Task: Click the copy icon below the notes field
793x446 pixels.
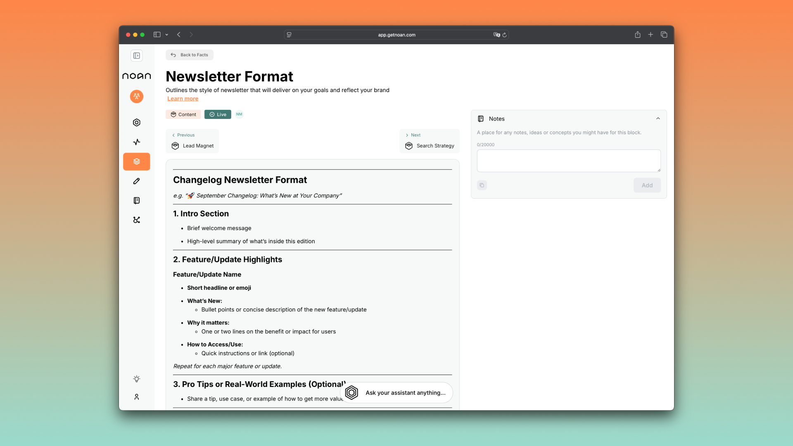Action: point(482,185)
